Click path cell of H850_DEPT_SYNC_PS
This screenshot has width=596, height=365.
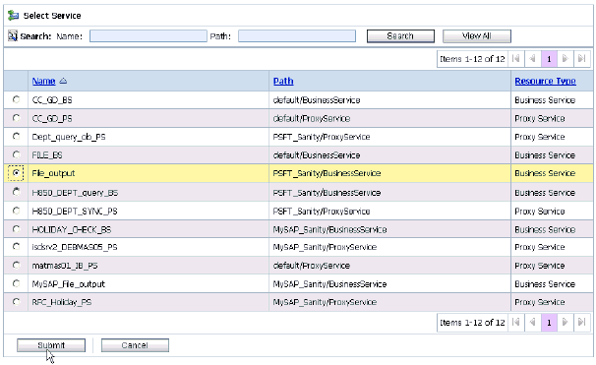[x=390, y=211]
